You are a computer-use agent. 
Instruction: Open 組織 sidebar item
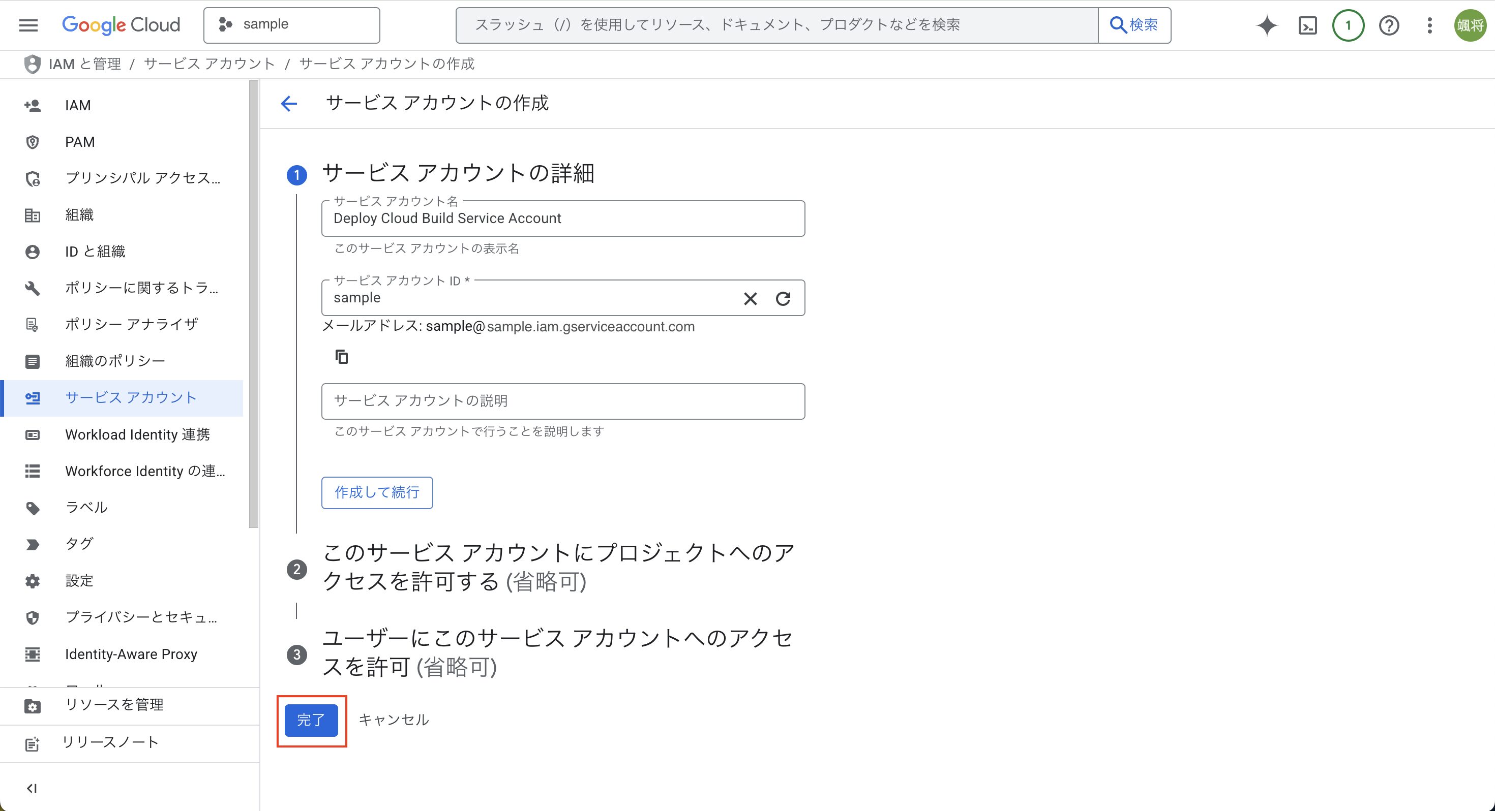(122, 215)
